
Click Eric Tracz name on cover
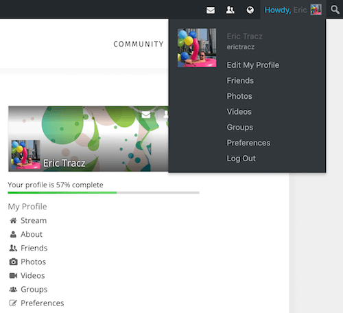[64, 163]
